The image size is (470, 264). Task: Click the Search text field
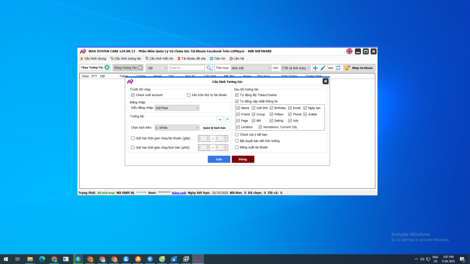point(186,68)
